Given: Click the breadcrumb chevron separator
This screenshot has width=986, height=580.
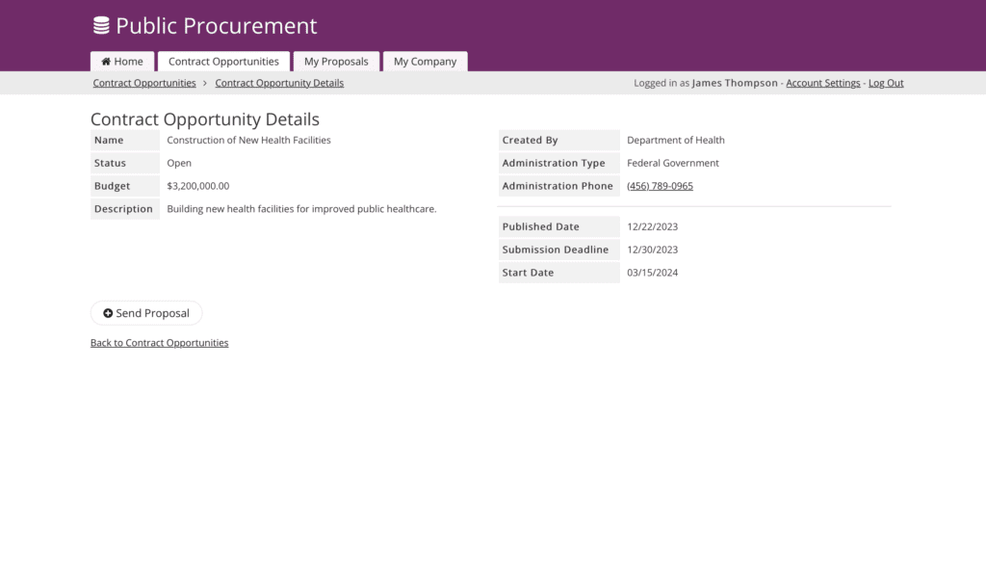Looking at the screenshot, I should click(x=205, y=83).
